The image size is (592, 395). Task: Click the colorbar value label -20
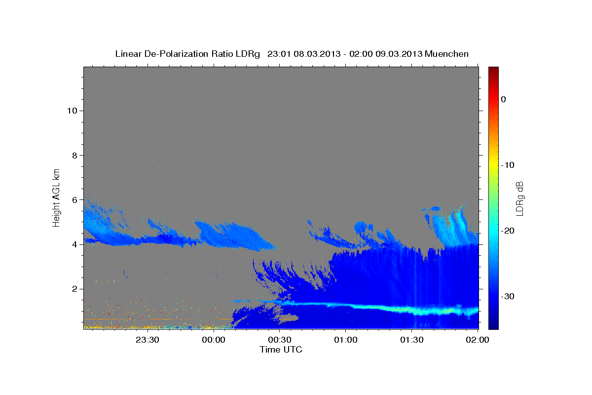508,231
